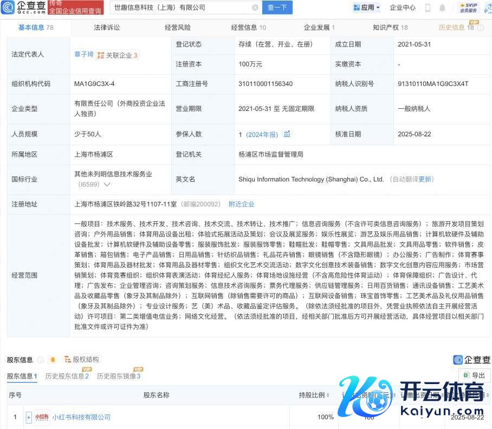Clear the search box with the X icon
This screenshot has width=492, height=429.
point(255,8)
